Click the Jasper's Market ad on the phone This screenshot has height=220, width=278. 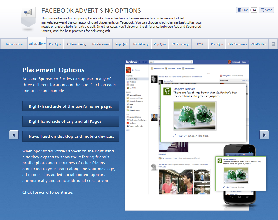click(x=241, y=173)
